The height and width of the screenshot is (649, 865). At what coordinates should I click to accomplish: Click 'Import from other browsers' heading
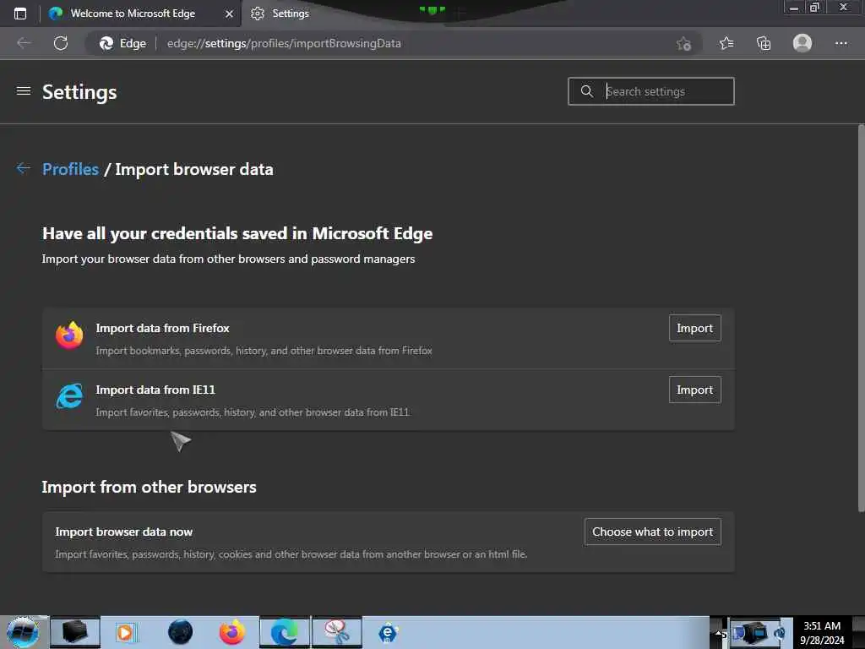(149, 487)
